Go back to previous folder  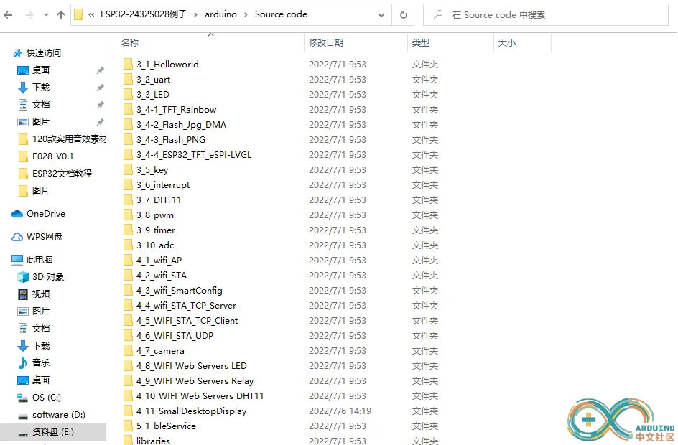(x=8, y=15)
